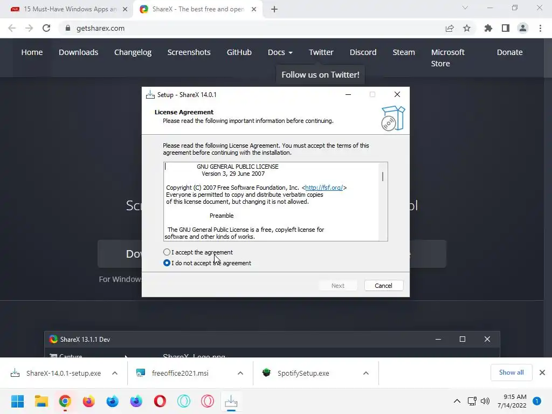
Task: Select 'I accept the agreement' radio button
Action: coord(167,252)
